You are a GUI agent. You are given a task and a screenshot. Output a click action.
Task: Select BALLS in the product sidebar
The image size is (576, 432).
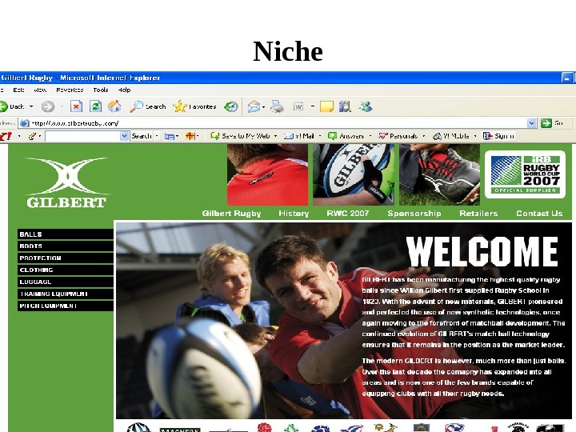[66, 234]
